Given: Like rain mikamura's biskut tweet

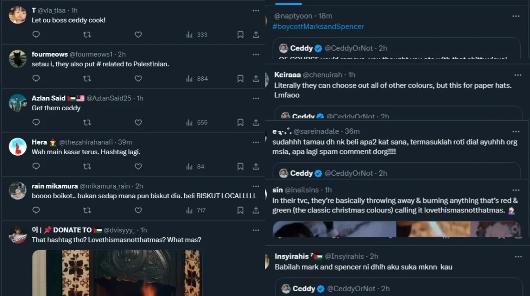Looking at the screenshot, I should coord(138,210).
